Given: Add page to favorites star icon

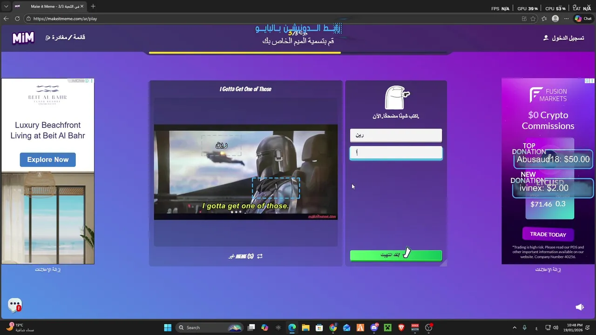Looking at the screenshot, I should (x=533, y=19).
